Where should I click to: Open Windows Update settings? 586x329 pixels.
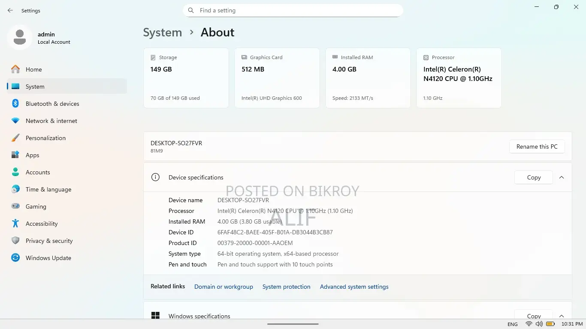pos(67,258)
